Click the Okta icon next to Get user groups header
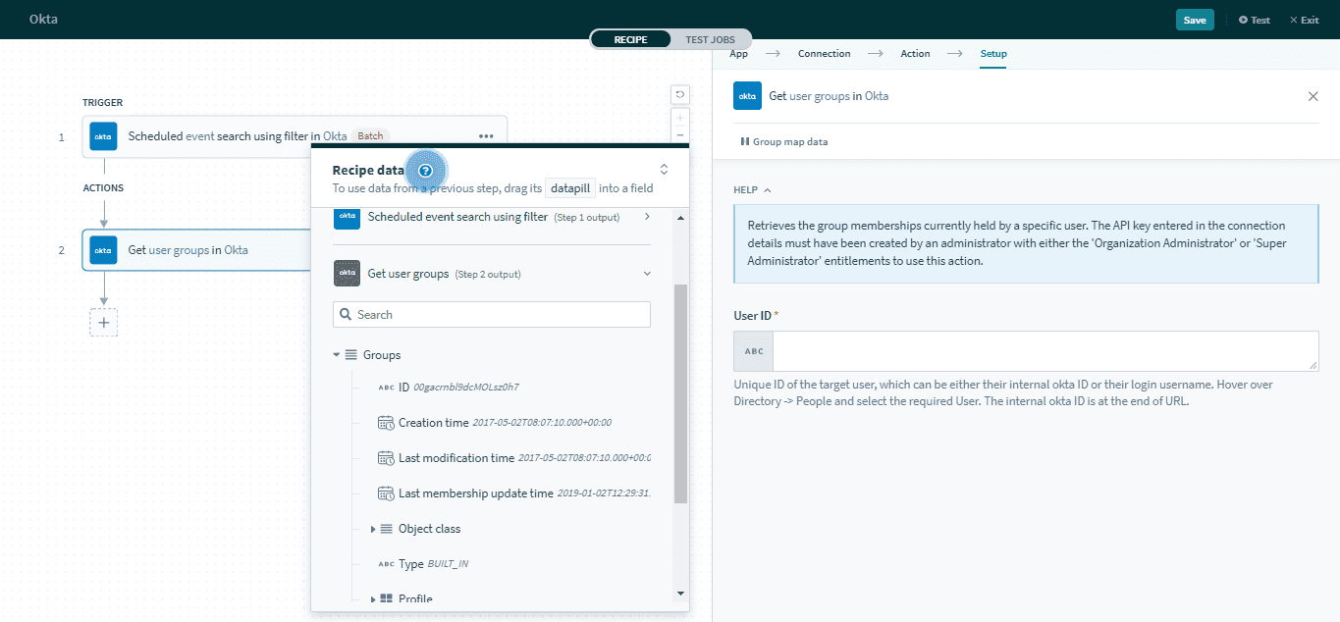 pos(747,96)
